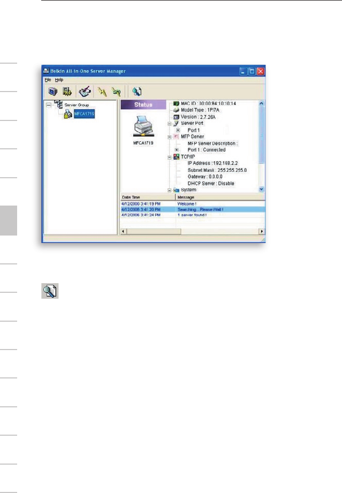Select the Server Group label
This screenshot has height=493, width=342.
pyautogui.click(x=77, y=105)
